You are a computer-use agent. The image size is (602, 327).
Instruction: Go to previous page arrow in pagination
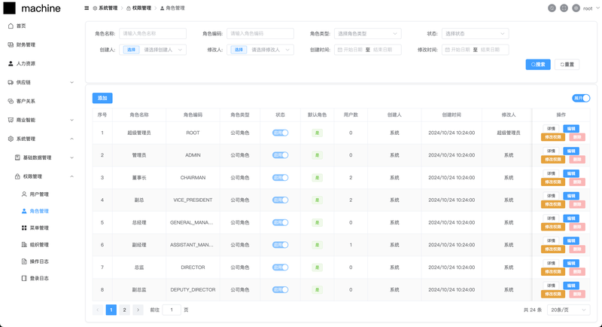(x=98, y=310)
